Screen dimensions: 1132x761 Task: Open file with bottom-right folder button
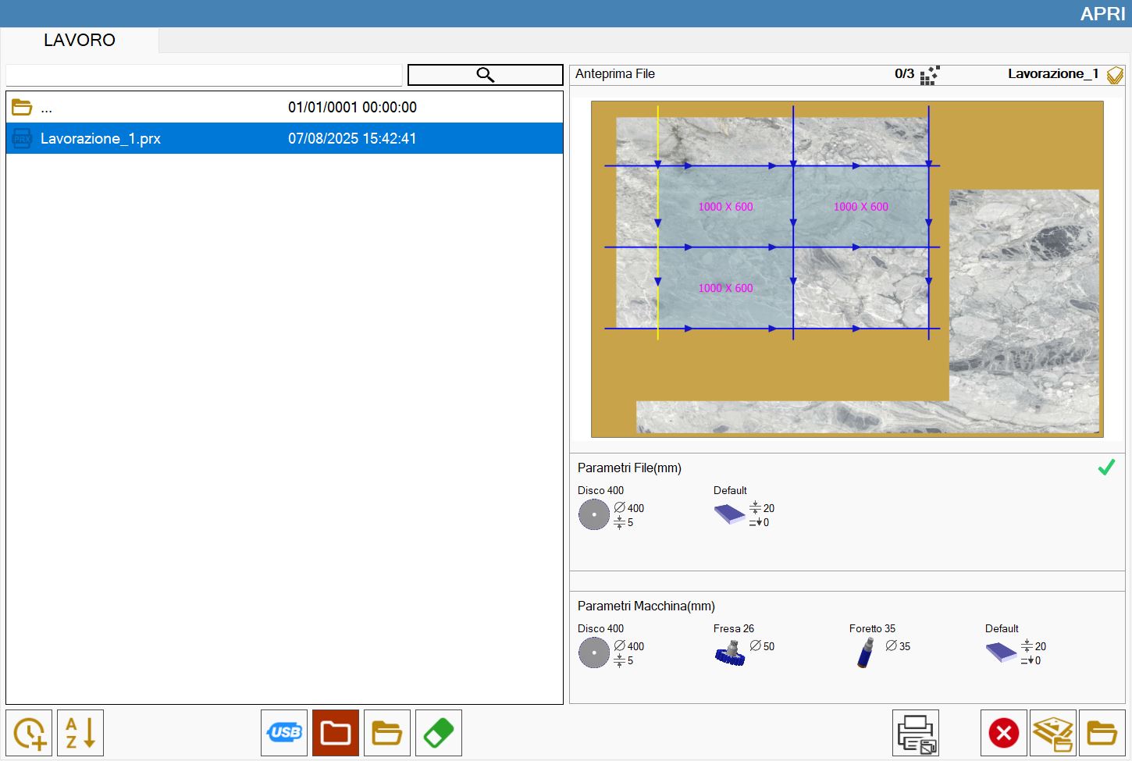click(x=1102, y=733)
